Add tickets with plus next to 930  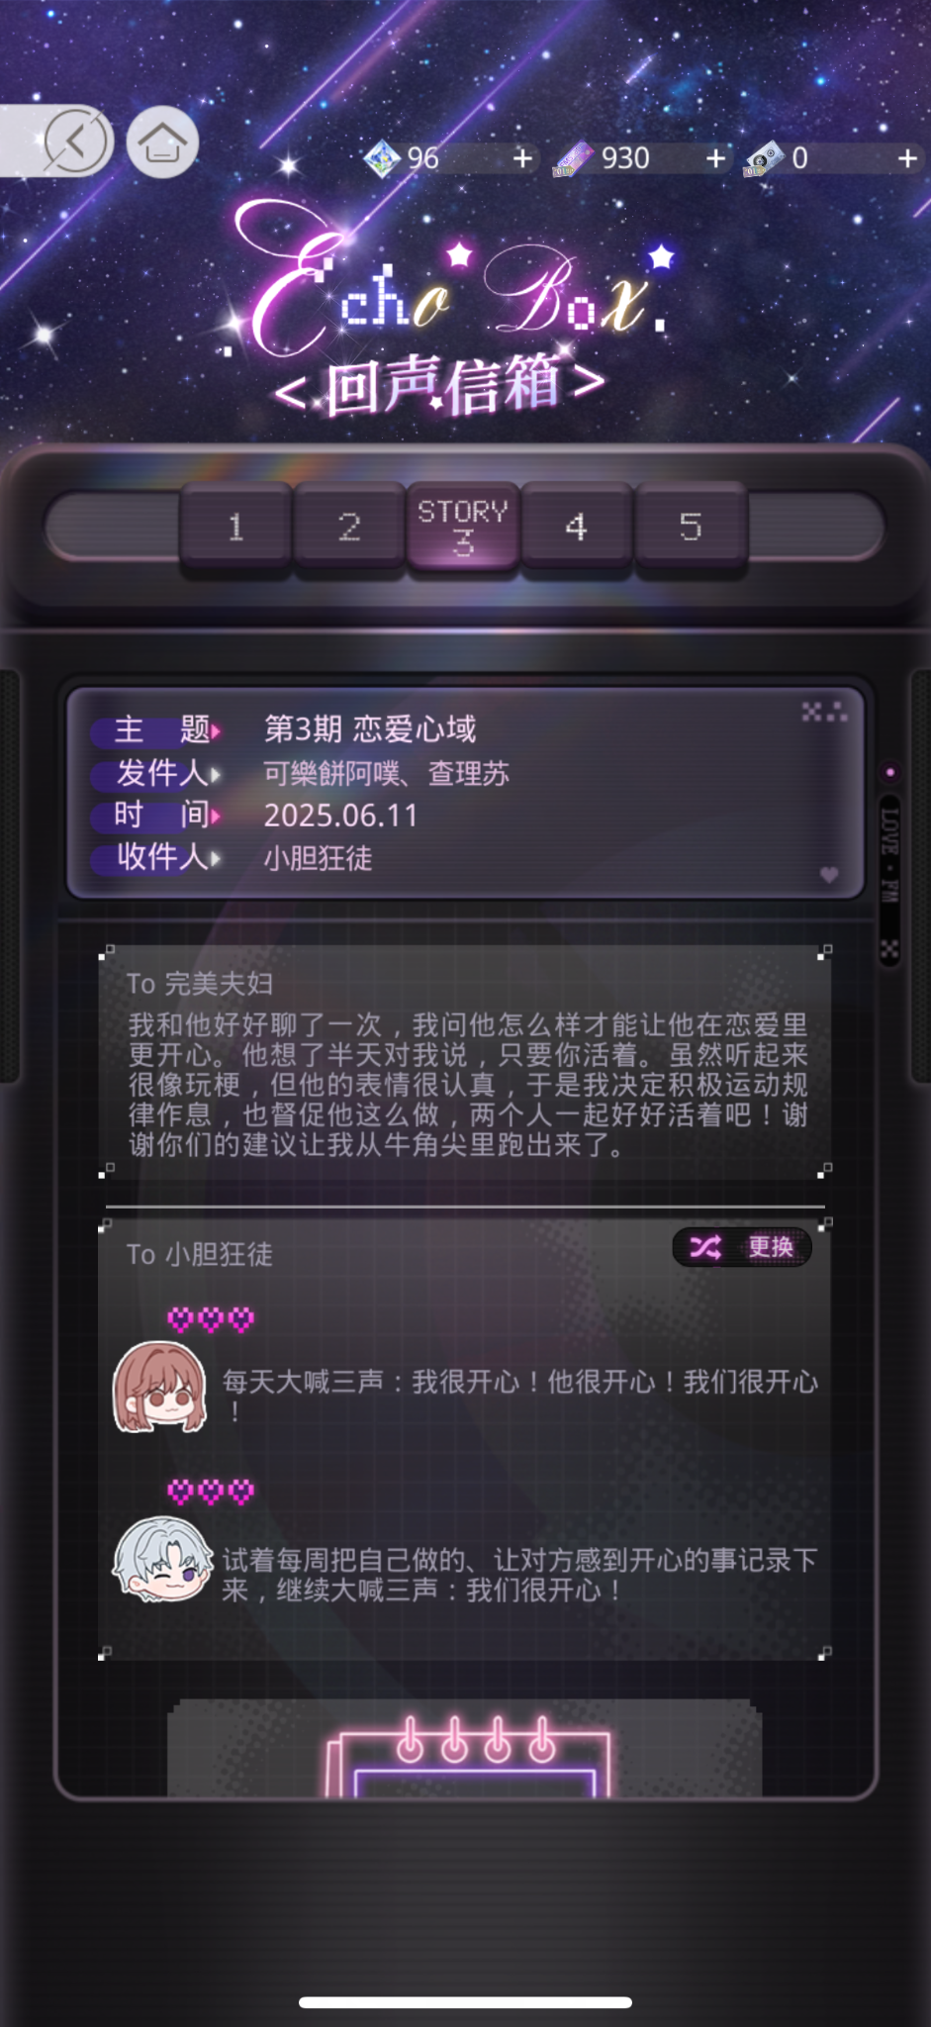(x=715, y=158)
